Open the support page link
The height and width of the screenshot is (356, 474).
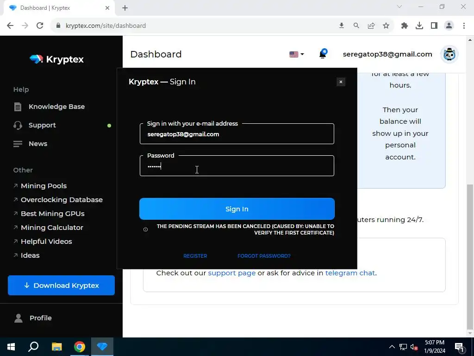pyautogui.click(x=232, y=273)
